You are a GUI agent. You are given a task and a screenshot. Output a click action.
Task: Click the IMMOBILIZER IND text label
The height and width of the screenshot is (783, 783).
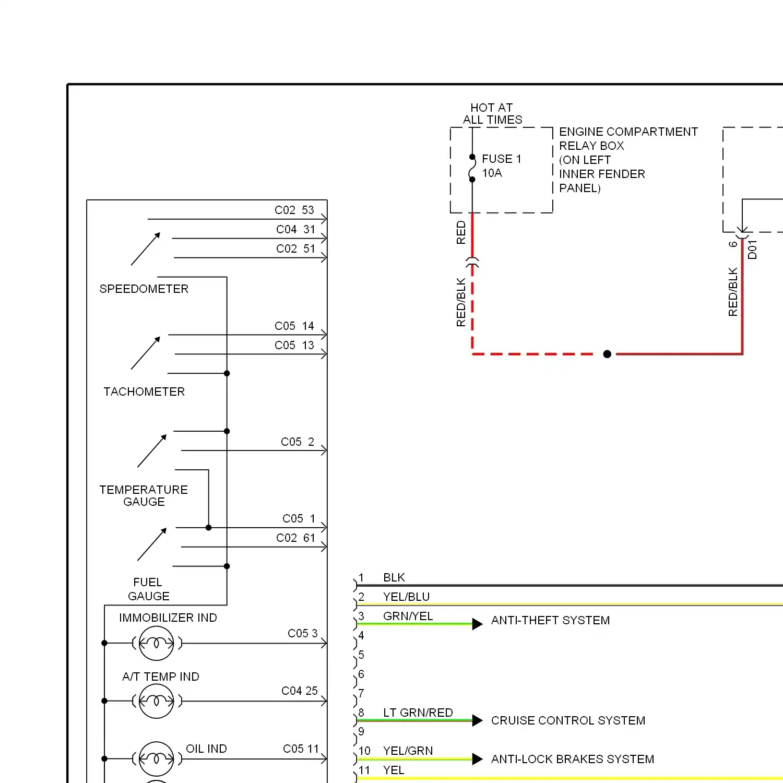[168, 618]
